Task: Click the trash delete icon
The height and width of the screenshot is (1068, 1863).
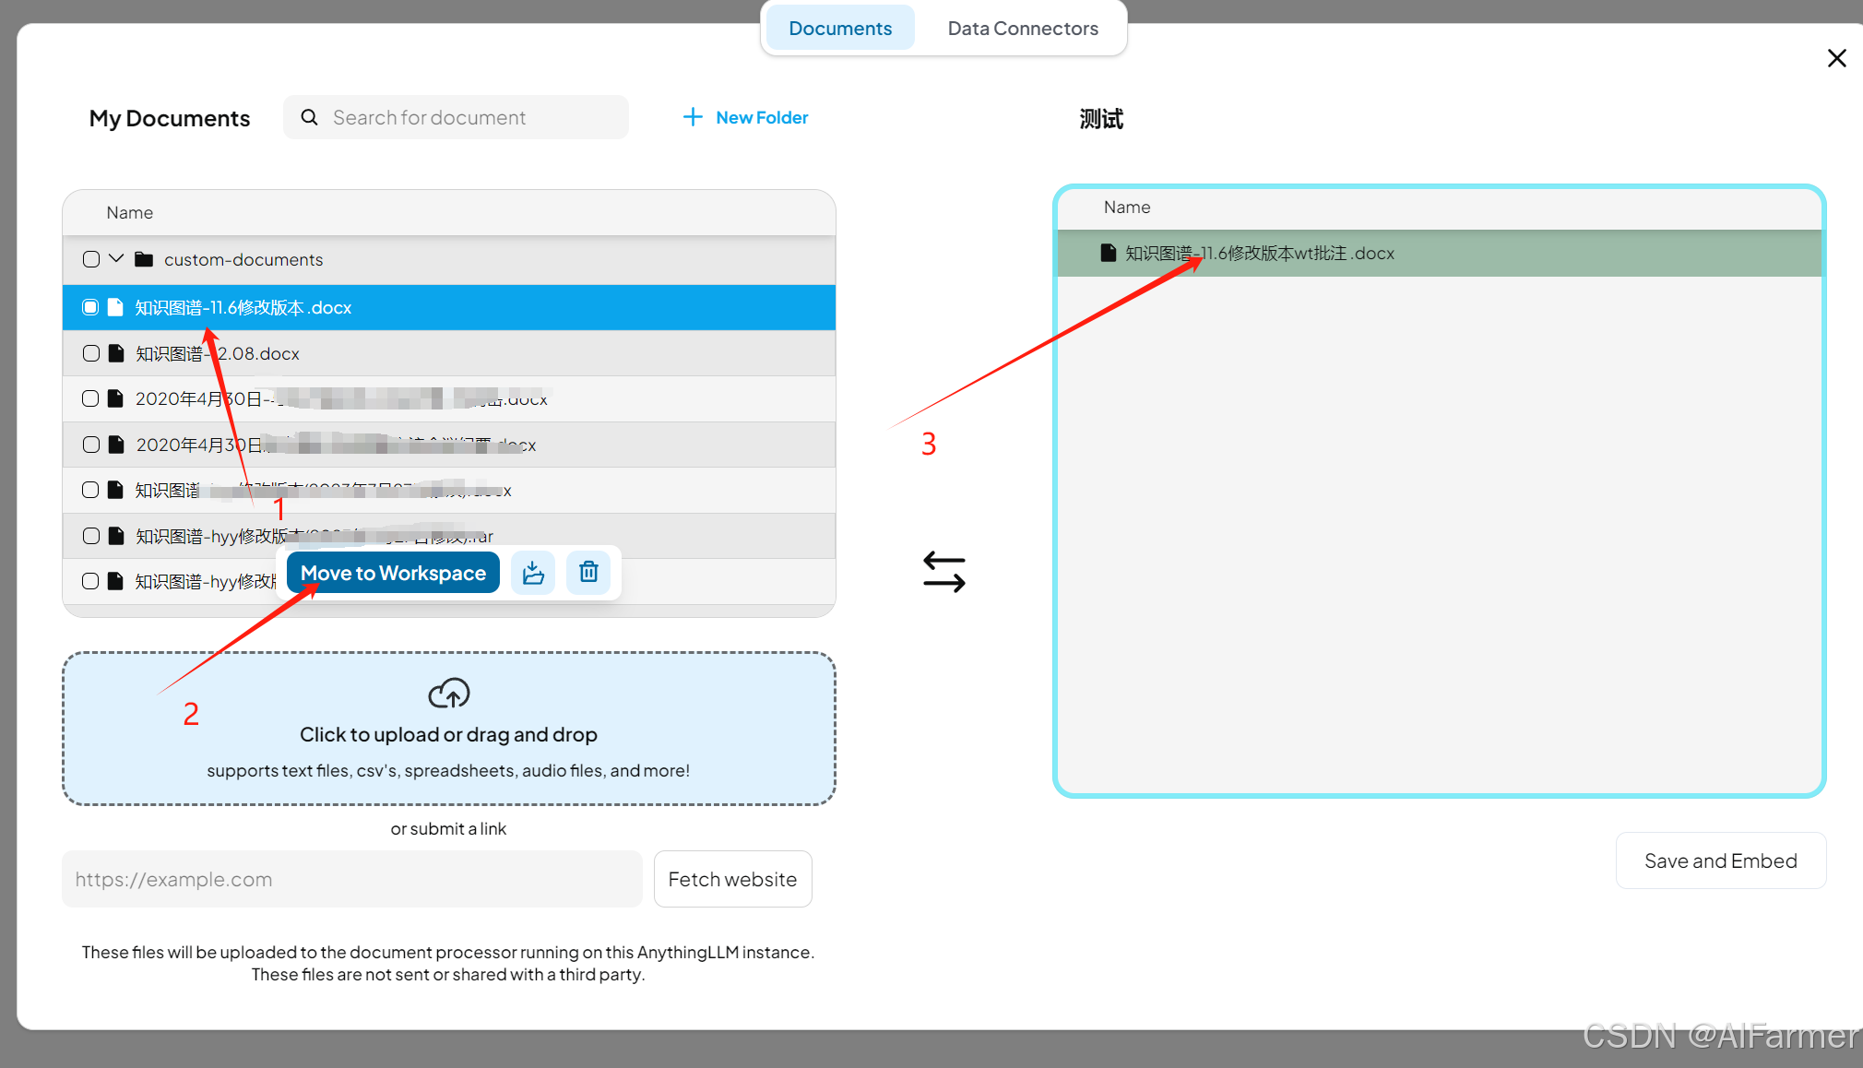Action: point(588,573)
